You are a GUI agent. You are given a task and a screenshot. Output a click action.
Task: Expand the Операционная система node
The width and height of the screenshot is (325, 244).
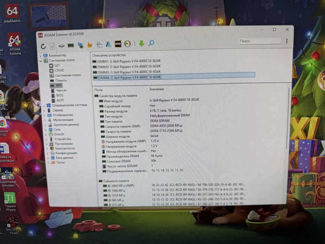[x=44, y=106]
